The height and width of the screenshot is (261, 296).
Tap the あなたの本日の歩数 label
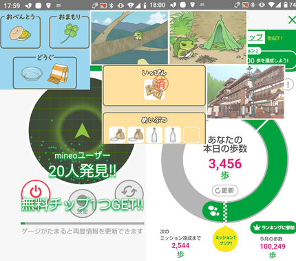[225, 144]
